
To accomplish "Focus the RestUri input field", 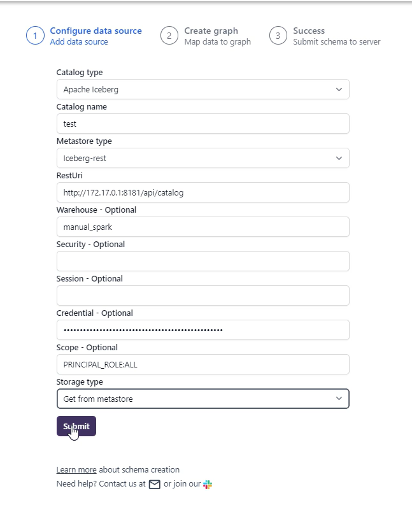I will (x=202, y=192).
